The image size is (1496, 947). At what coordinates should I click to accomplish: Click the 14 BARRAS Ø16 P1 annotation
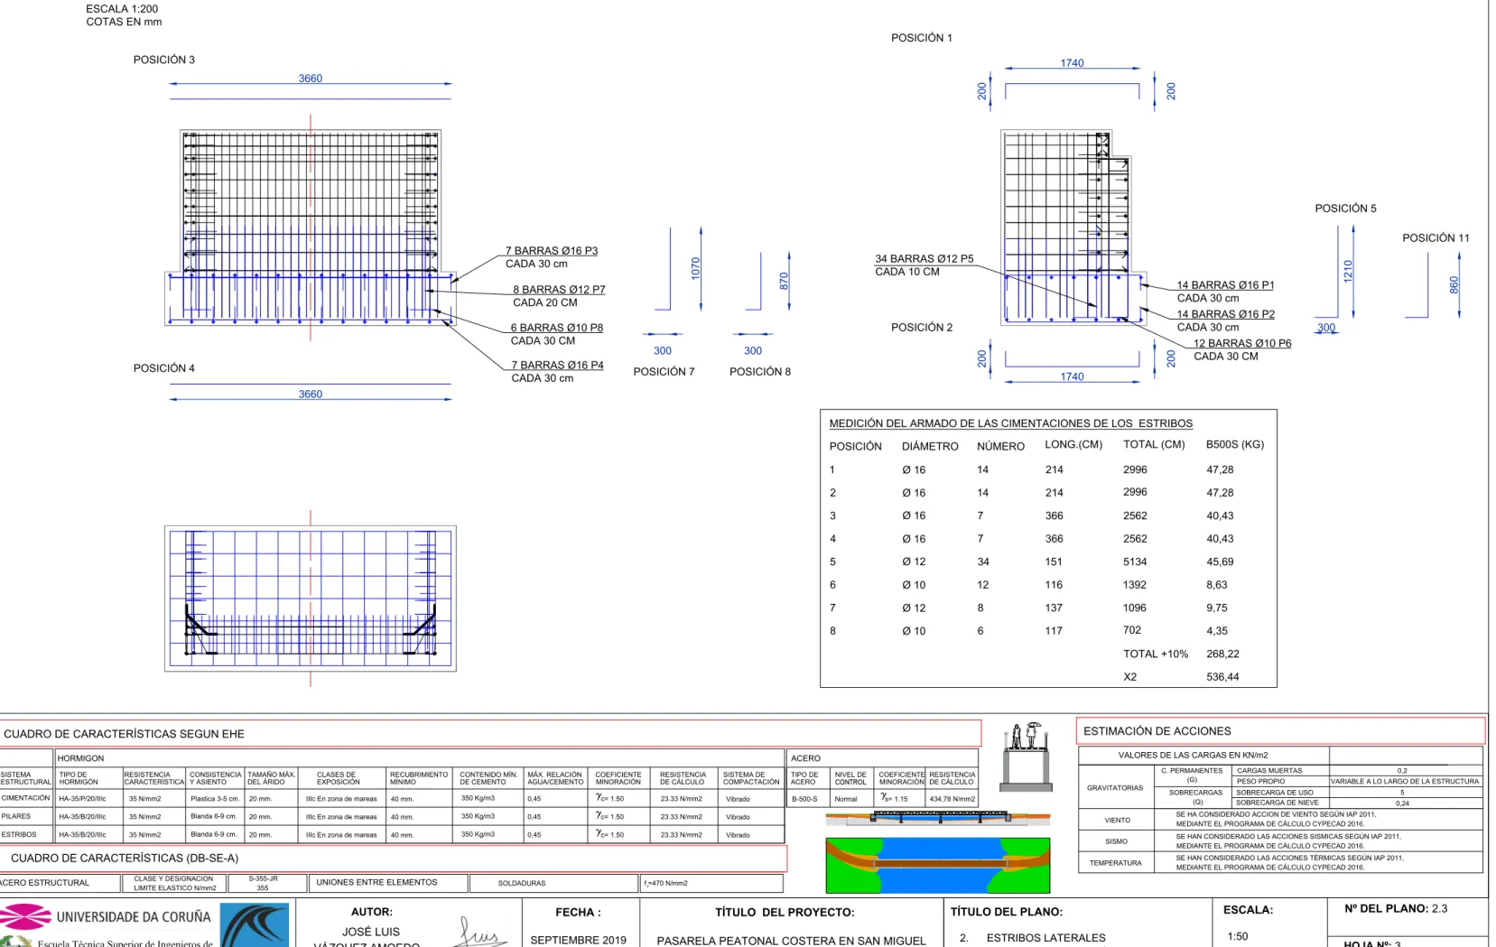pos(1225,285)
